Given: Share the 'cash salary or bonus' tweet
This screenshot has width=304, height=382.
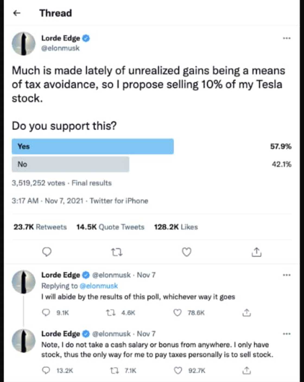Looking at the screenshot, I should click(246, 370).
